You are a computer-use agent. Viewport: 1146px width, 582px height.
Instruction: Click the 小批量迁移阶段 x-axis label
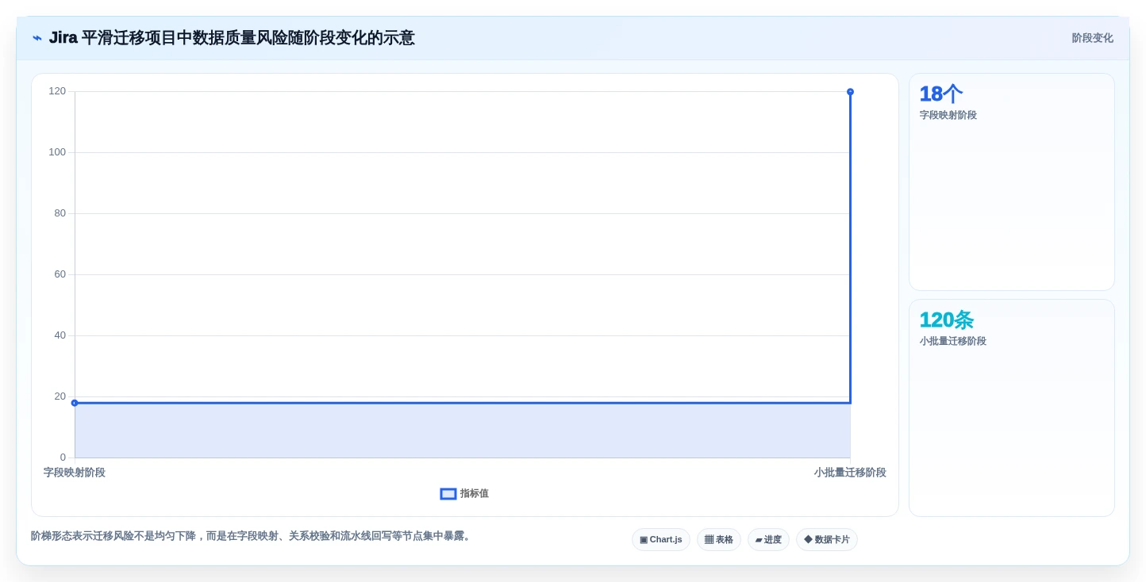(850, 473)
